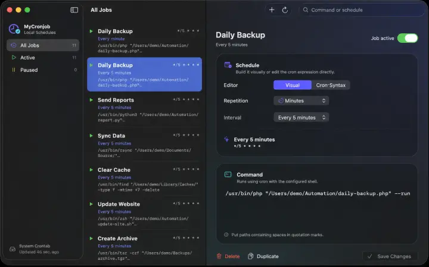This screenshot has width=429, height=267.
Task: Toggle the Job active switch
Action: point(408,38)
